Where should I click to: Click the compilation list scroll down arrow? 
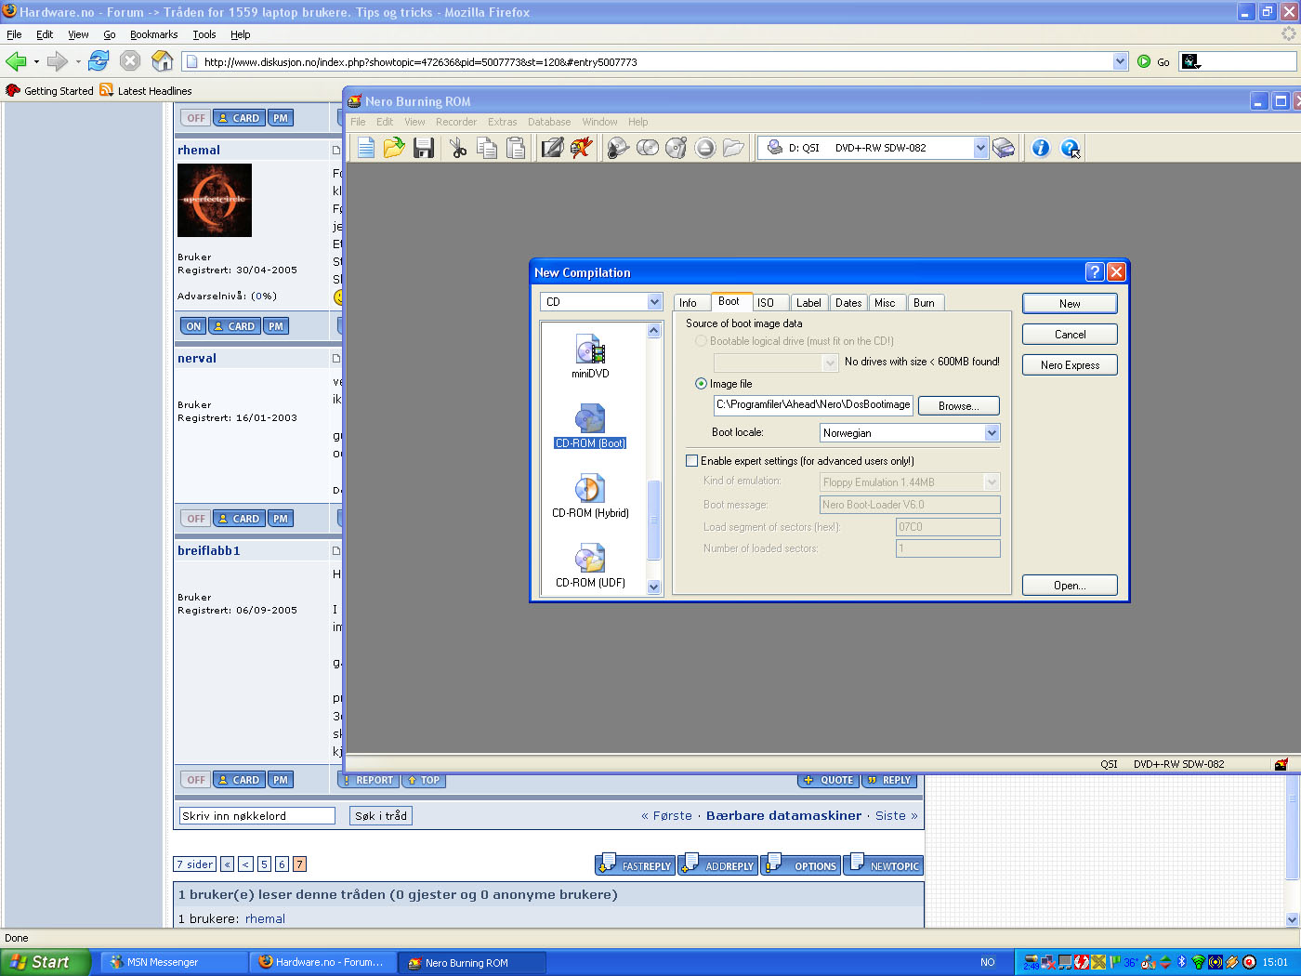coord(653,587)
